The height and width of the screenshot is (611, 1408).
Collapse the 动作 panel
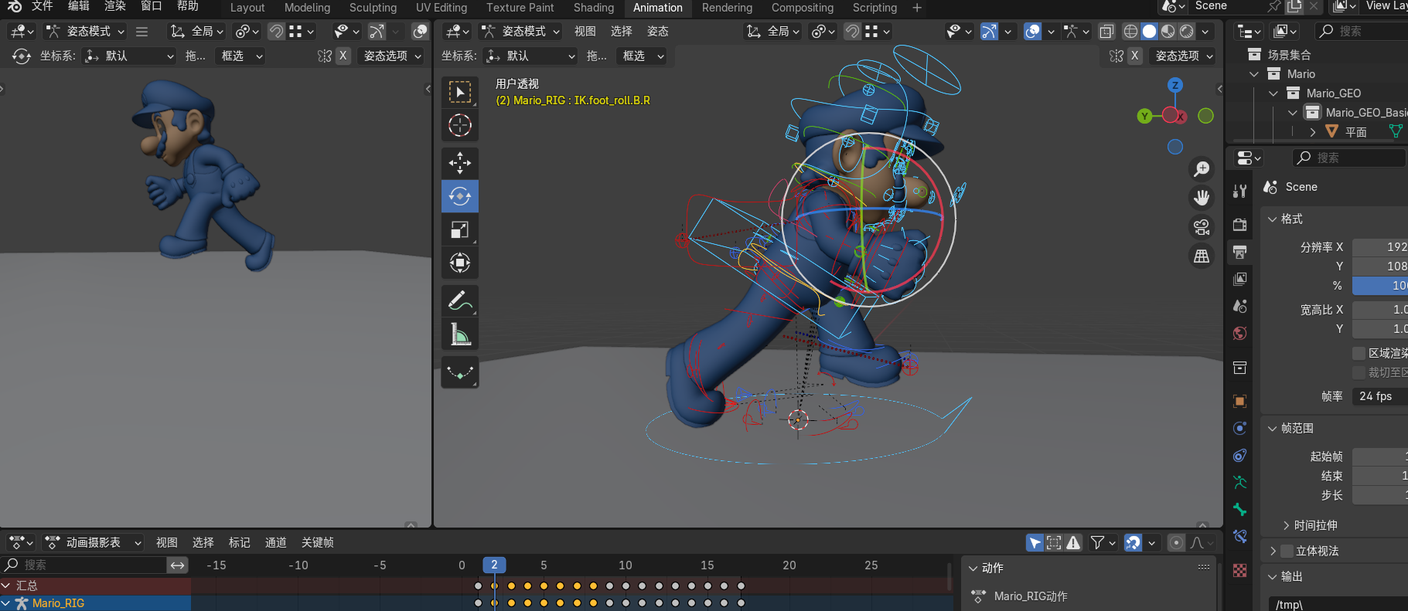point(973,568)
